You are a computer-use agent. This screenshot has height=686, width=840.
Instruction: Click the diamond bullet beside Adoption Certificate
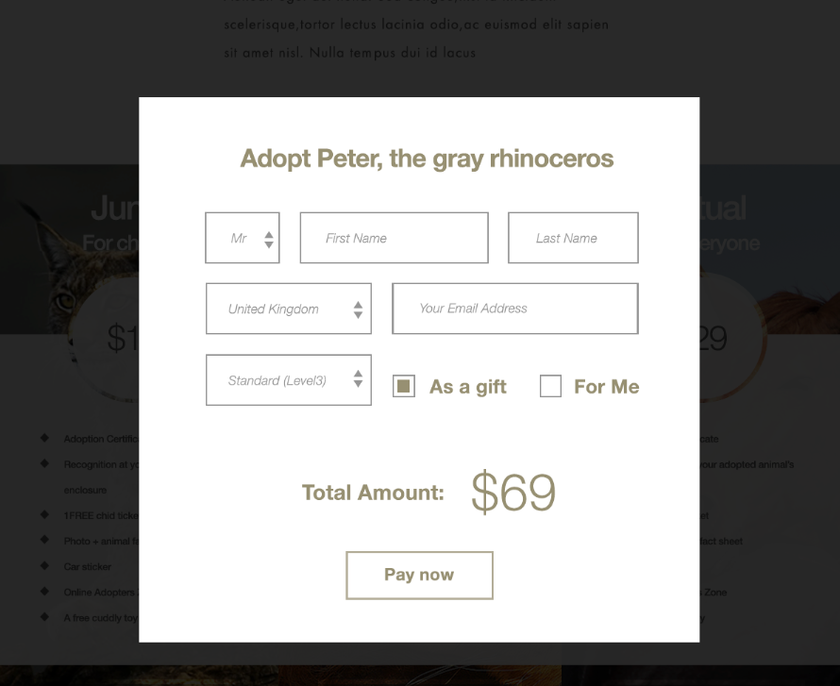pos(44,438)
